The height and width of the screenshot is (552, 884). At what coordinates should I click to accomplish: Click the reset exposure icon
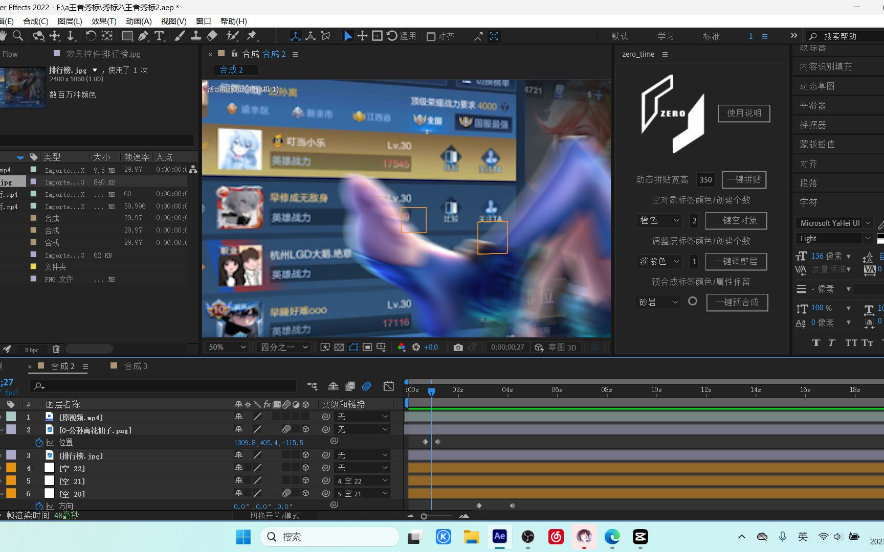click(x=416, y=347)
